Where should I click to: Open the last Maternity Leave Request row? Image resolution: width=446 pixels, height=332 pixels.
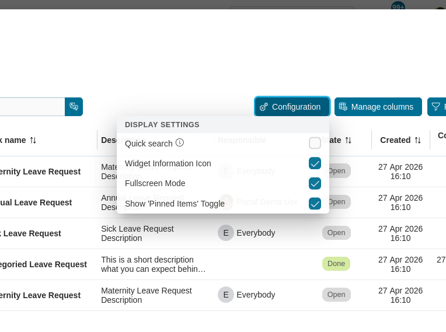click(40, 295)
